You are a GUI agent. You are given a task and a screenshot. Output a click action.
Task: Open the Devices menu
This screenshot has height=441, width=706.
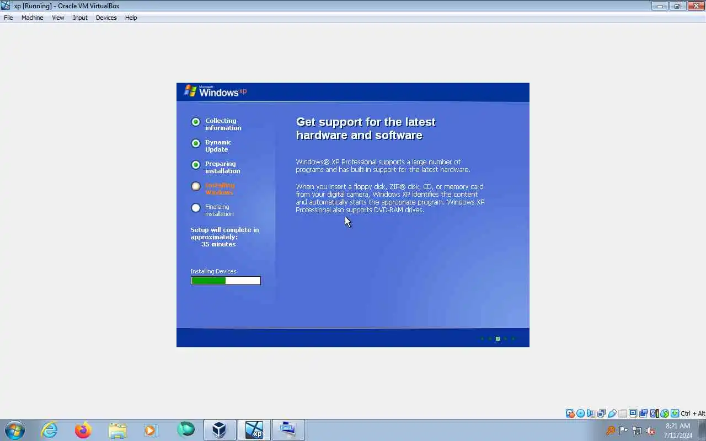[106, 18]
